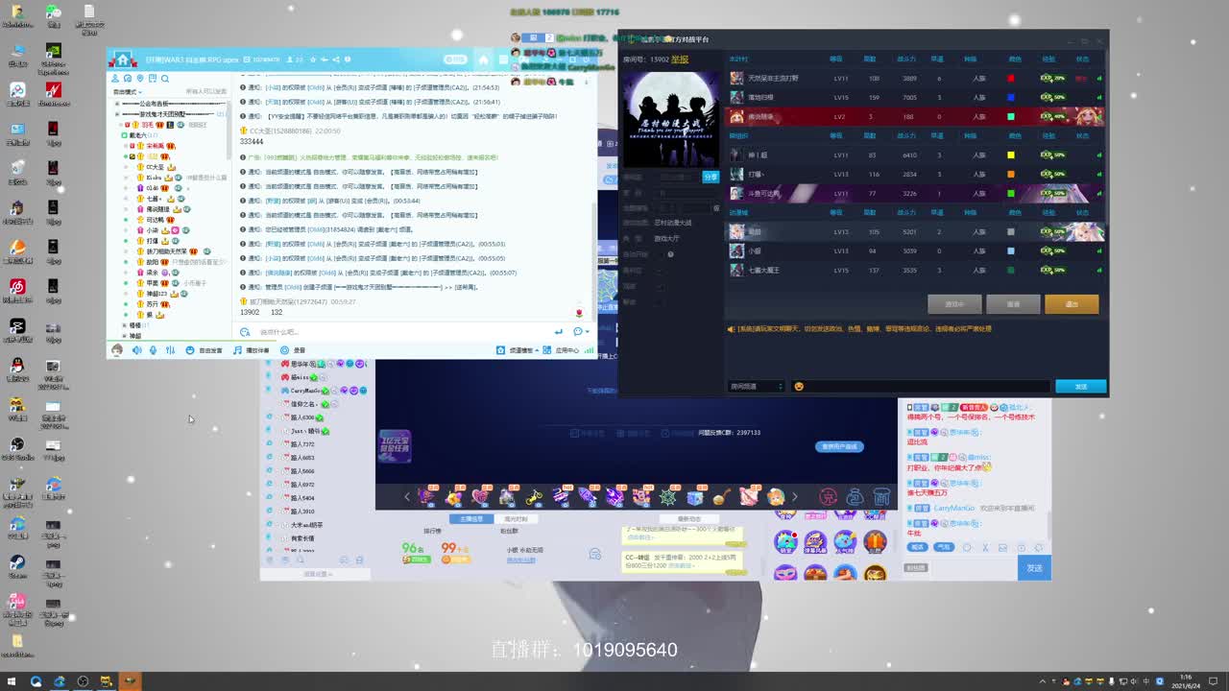Image resolution: width=1229 pixels, height=691 pixels.
Task: Open the 自由模式 speaking mode dropdown
Action: pos(128,91)
